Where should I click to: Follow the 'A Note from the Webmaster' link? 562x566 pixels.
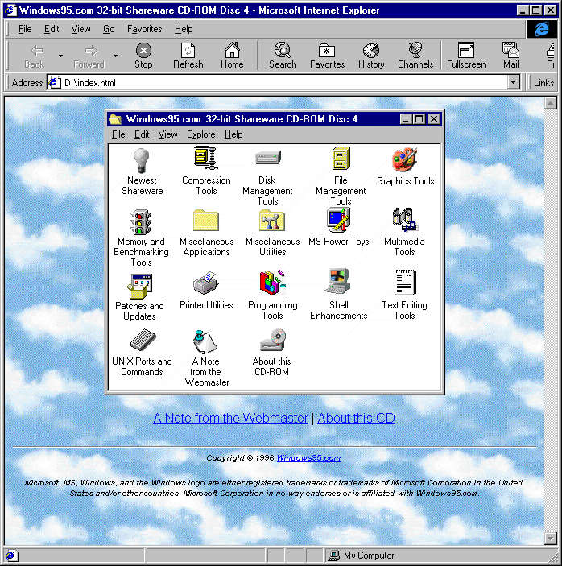230,418
